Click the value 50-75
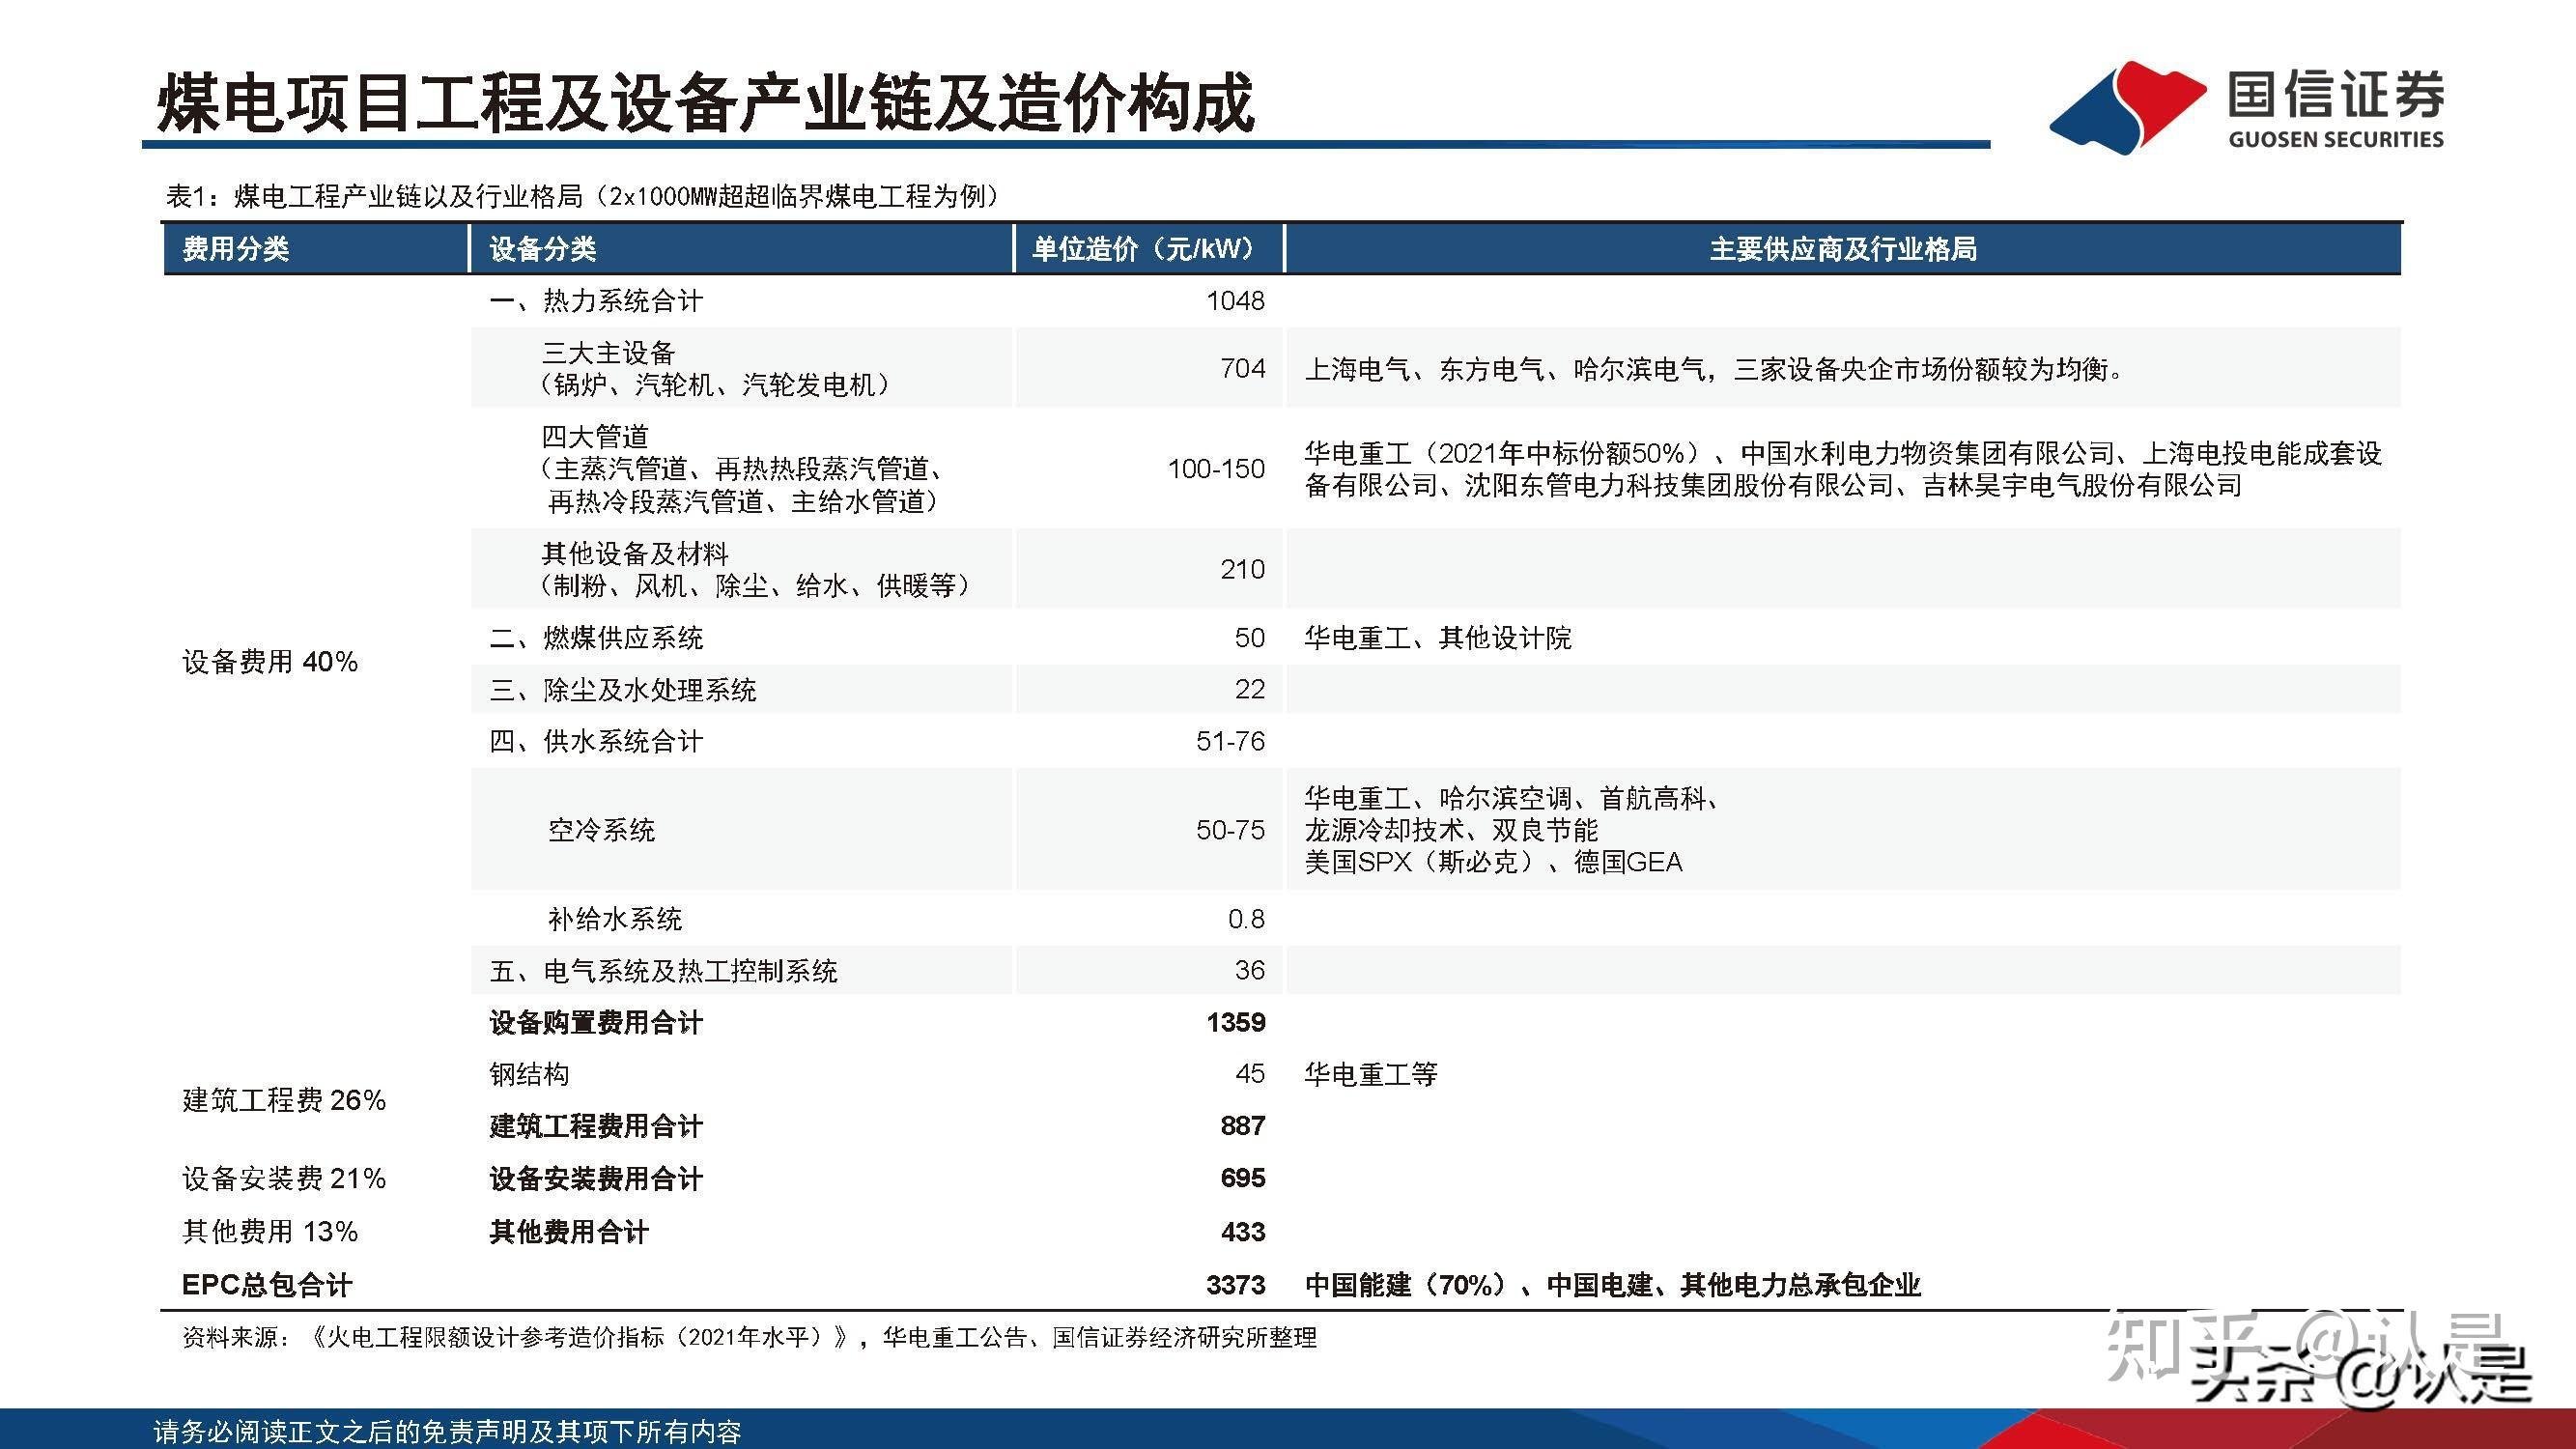The height and width of the screenshot is (1449, 2576). coord(1230,830)
